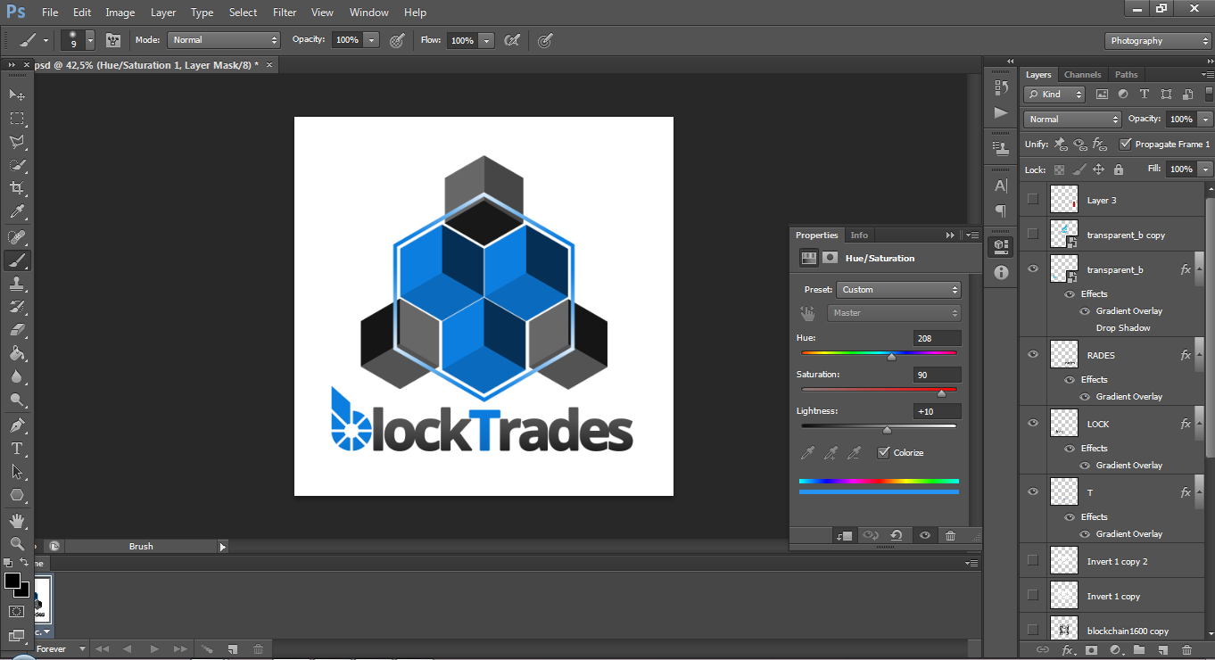Switch to the Paths tab
This screenshot has width=1215, height=660.
(x=1127, y=75)
